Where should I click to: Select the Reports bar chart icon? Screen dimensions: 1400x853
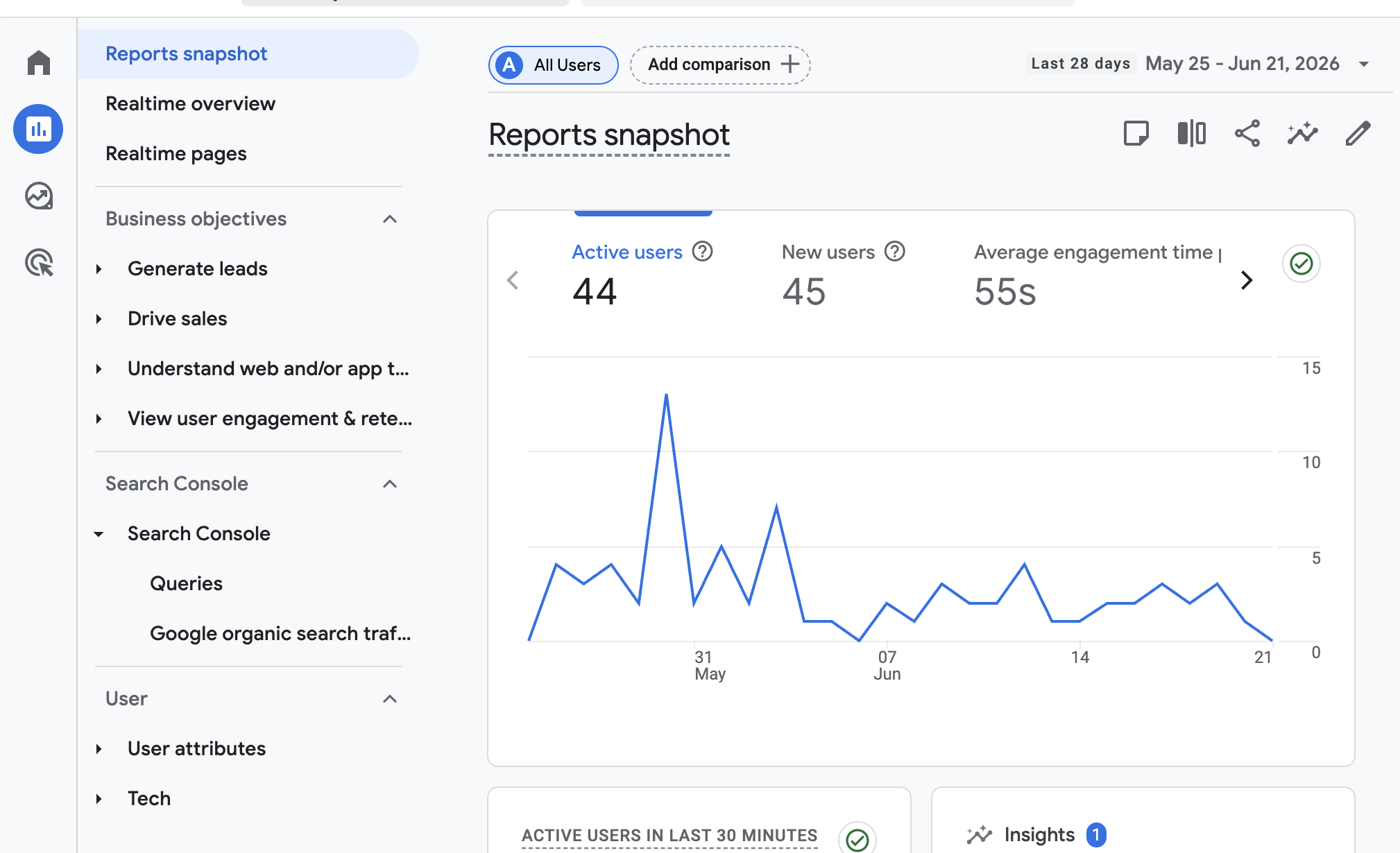[x=38, y=129]
